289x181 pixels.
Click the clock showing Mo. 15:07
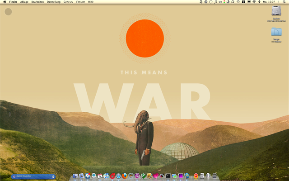(x=269, y=2)
